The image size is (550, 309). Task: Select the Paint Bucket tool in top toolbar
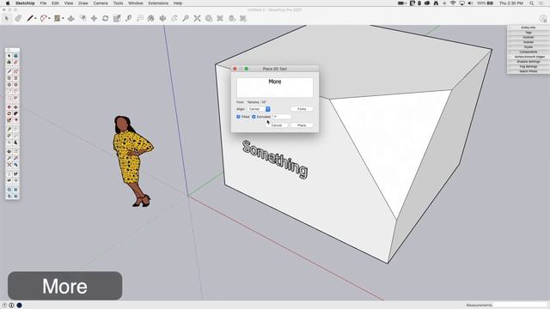[x=151, y=18]
